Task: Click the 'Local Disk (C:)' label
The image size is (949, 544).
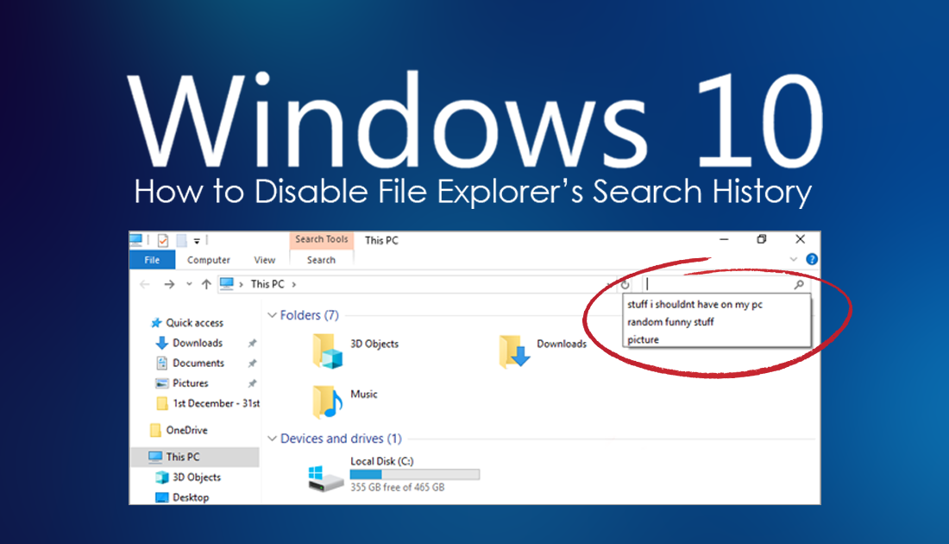Action: point(382,461)
